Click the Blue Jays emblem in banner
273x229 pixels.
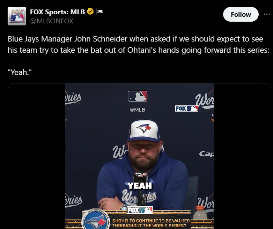pos(95,220)
